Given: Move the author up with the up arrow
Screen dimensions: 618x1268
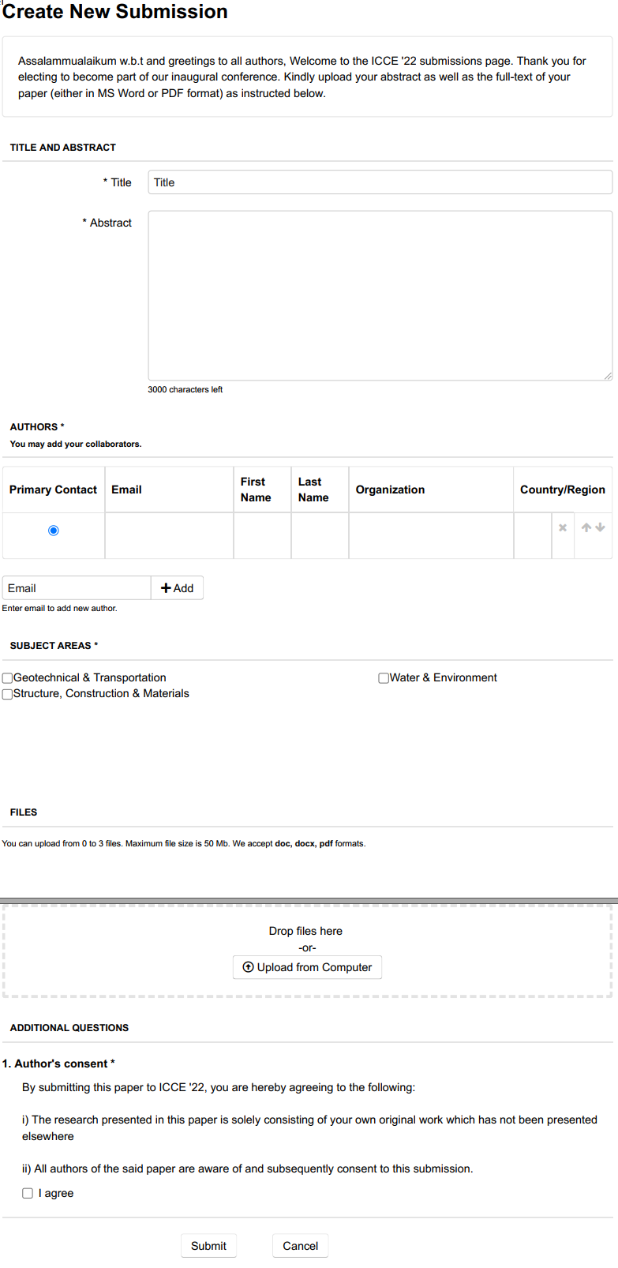Looking at the screenshot, I should click(586, 527).
